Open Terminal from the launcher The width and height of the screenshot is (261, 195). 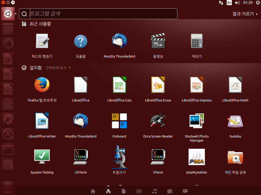tap(8, 149)
